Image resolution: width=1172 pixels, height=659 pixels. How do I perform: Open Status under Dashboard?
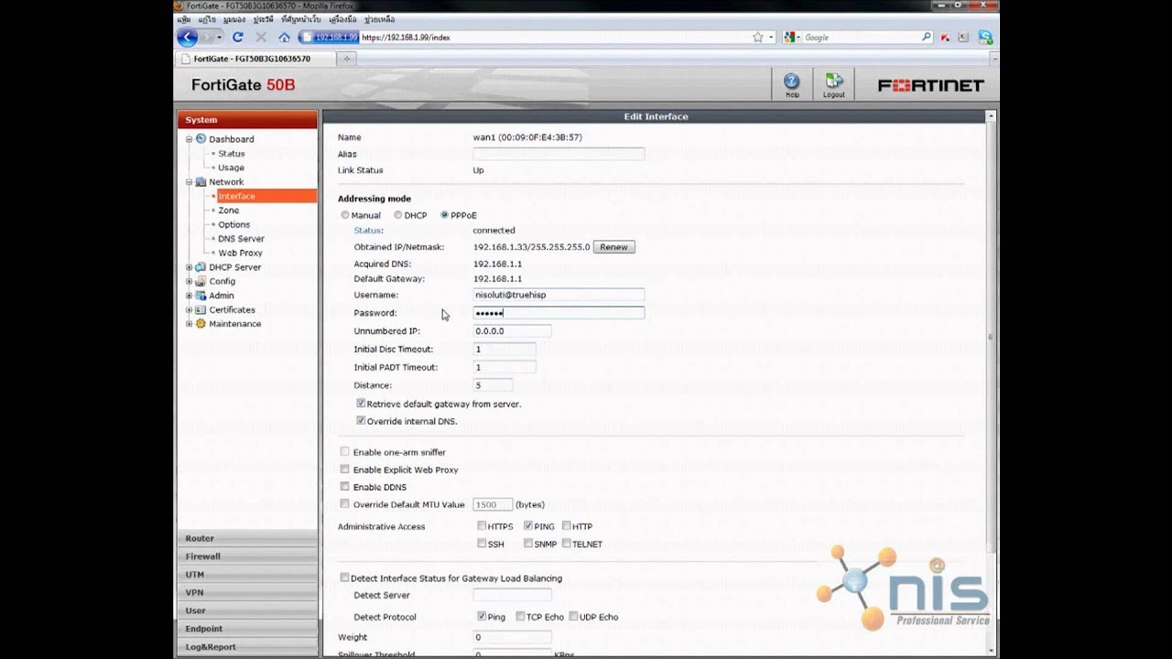(x=232, y=154)
